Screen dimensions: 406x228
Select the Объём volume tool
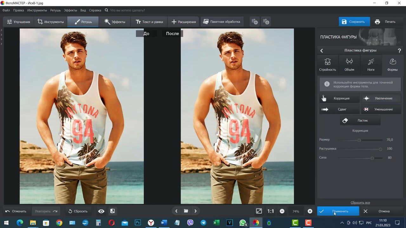click(349, 64)
